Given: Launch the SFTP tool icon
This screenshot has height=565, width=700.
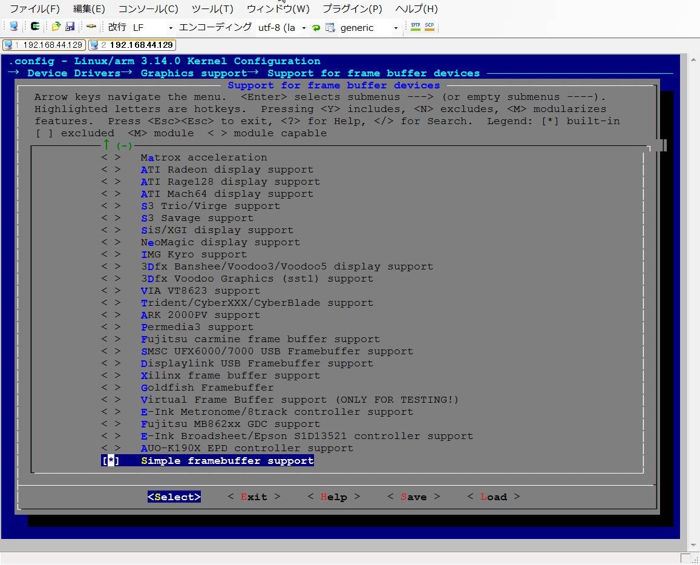Looking at the screenshot, I should [x=415, y=27].
